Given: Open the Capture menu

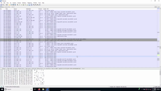Looking at the screenshot, I should tap(14, 3).
